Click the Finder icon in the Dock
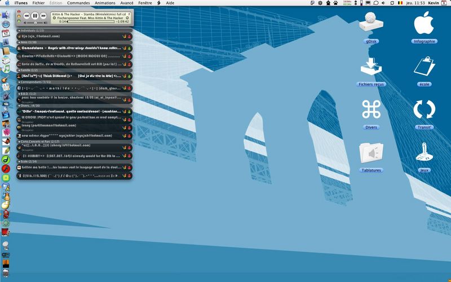The width and height of the screenshot is (451, 282). pos(6,15)
